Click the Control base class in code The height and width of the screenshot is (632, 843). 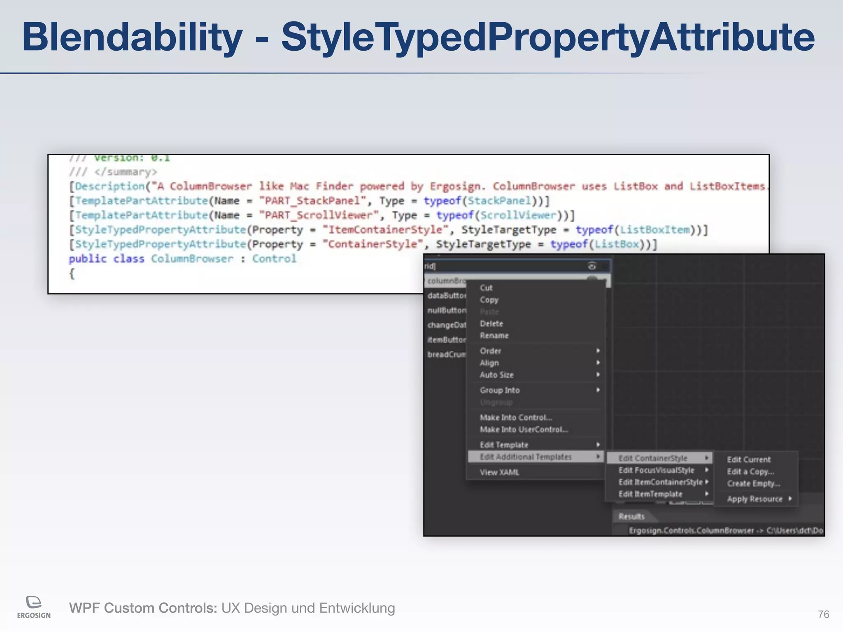(274, 258)
